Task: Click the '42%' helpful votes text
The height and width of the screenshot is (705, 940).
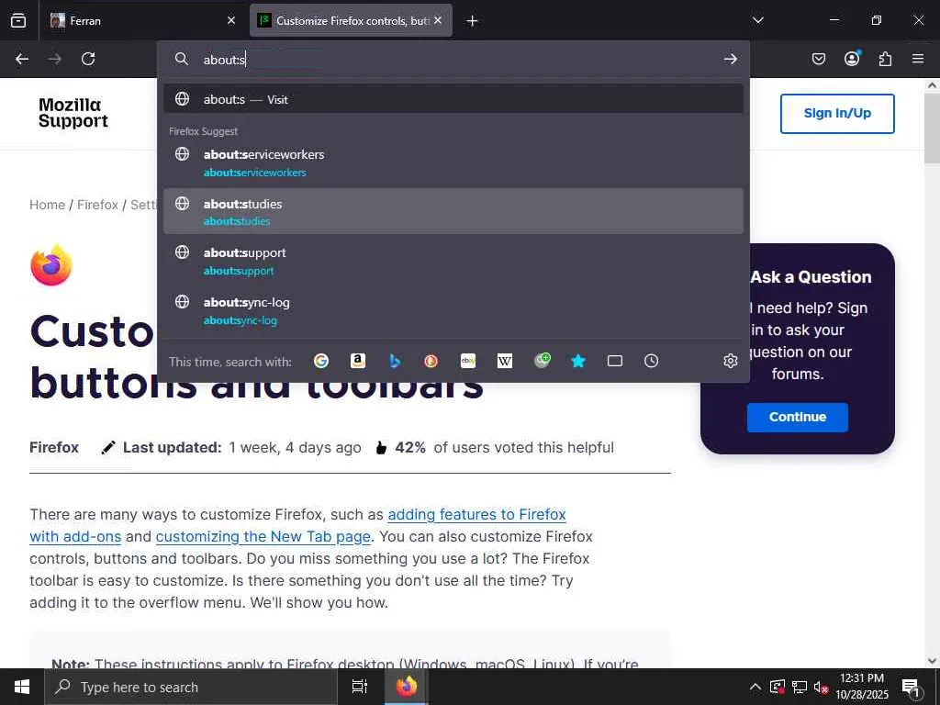Action: click(x=410, y=448)
